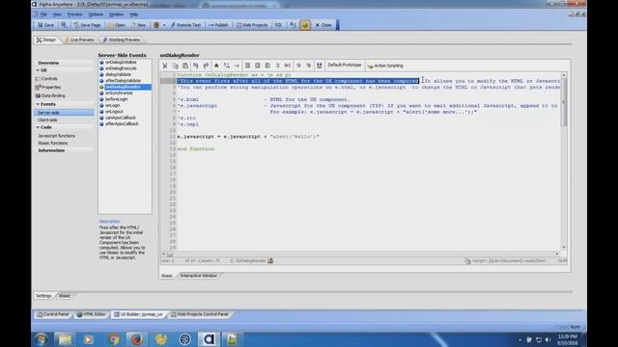This screenshot has width=618, height=347.
Task: Click the Publish toolbar button
Action: 218,25
